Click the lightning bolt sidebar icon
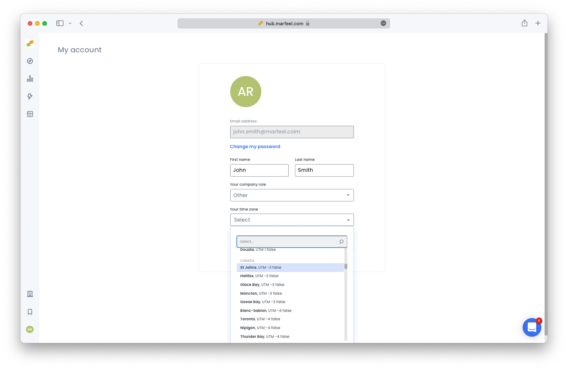 (x=30, y=96)
